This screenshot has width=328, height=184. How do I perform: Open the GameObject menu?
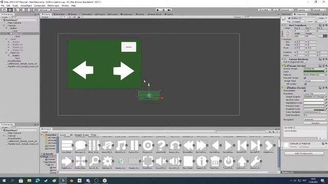tap(26, 6)
